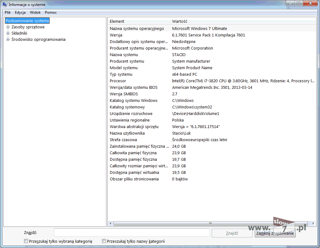Maximize the Informacje o systemie window
Screen dimensions: 320x248
pos(298,3)
